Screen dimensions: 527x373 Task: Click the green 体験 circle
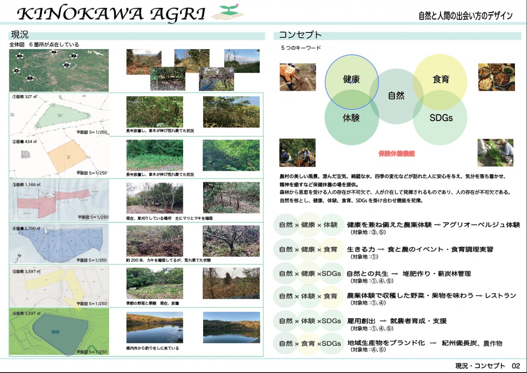(351, 118)
